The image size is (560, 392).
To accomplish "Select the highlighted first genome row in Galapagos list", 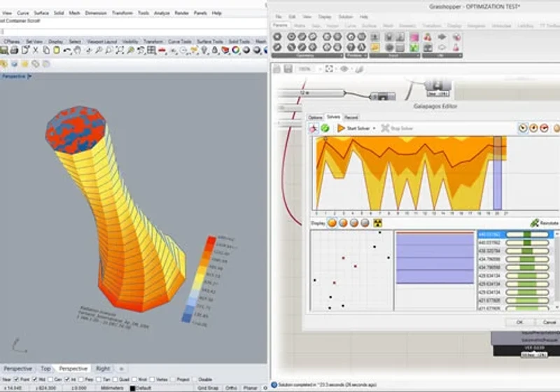I will pyautogui.click(x=515, y=234).
